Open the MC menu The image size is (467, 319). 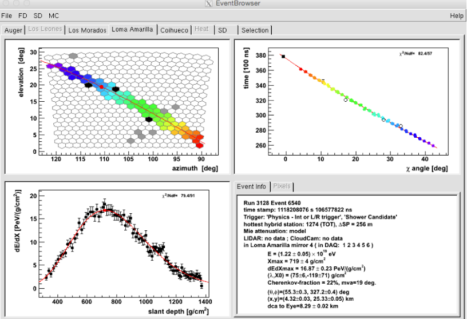pyautogui.click(x=53, y=16)
